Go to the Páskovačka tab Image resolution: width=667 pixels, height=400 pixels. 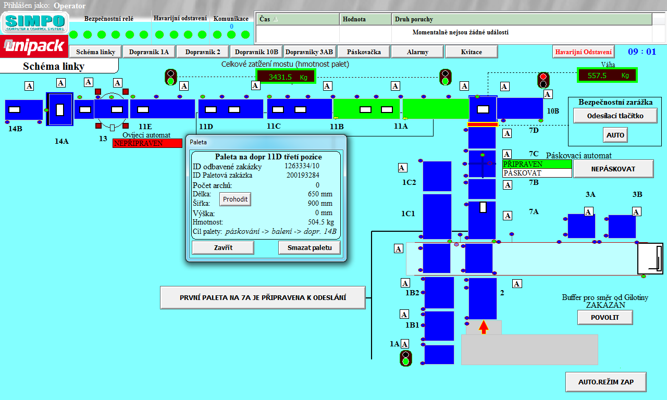(364, 52)
